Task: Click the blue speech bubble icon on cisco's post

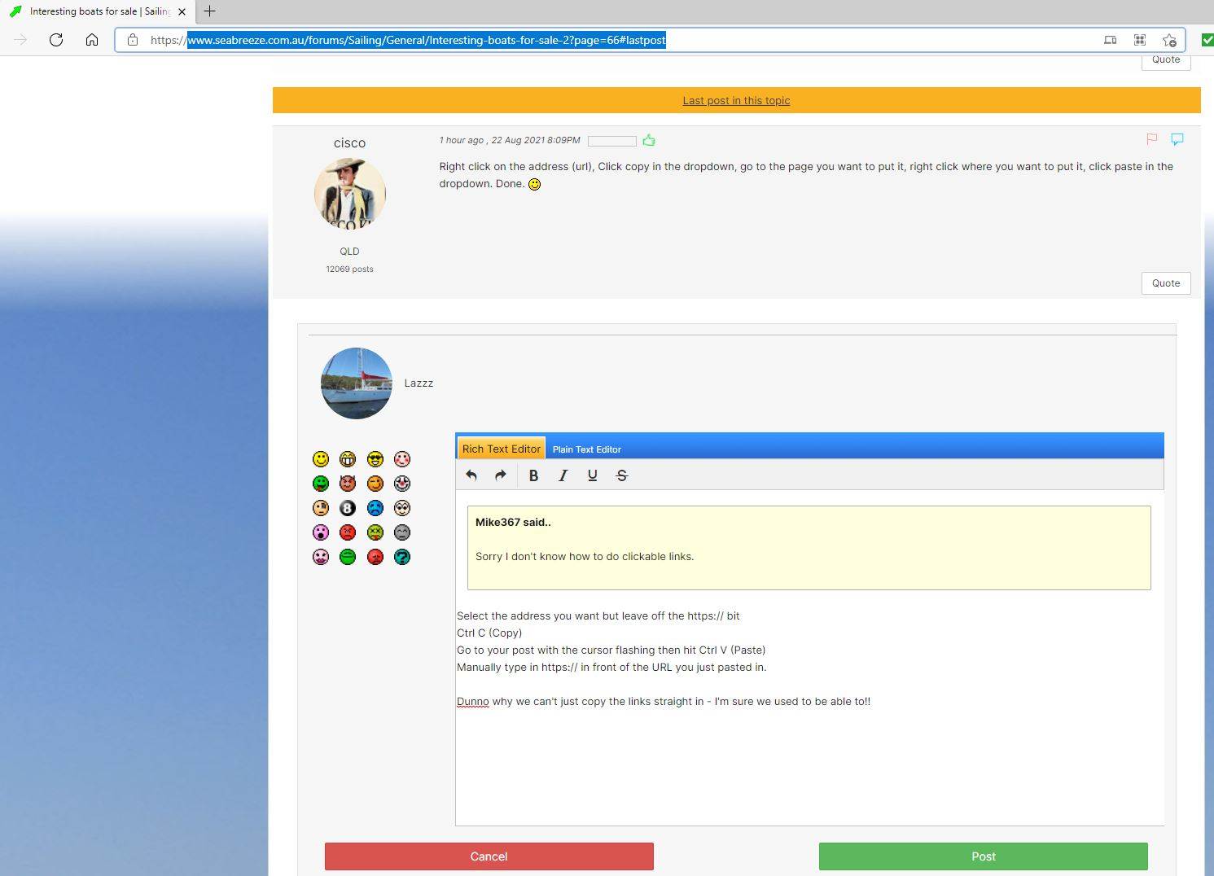Action: [1177, 139]
